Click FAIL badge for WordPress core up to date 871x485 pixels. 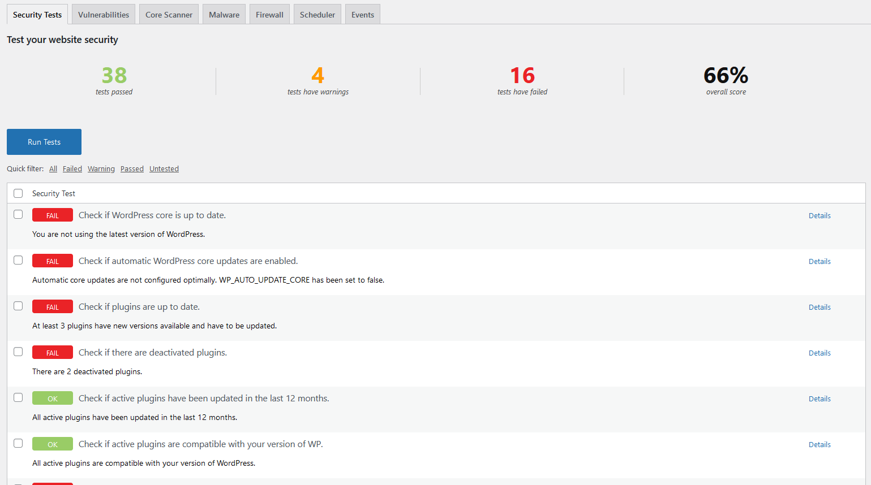(53, 215)
